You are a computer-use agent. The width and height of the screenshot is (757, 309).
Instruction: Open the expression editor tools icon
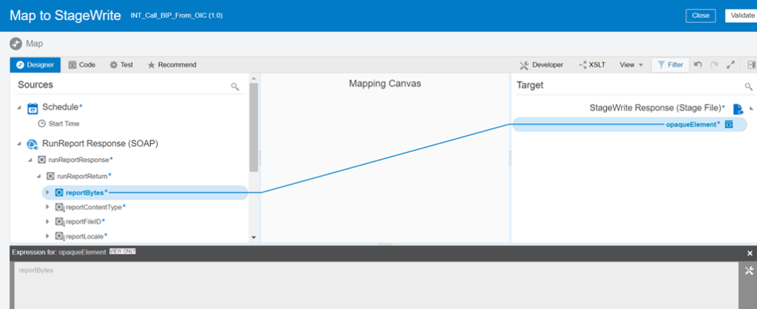pyautogui.click(x=750, y=271)
